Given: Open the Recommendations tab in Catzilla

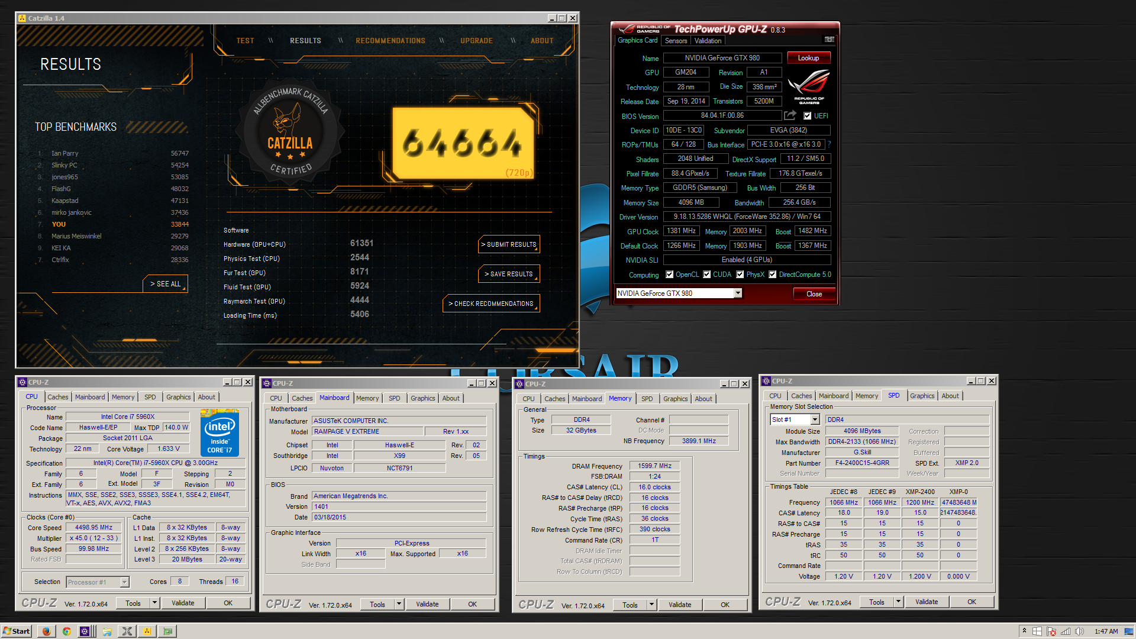Looking at the screenshot, I should (x=390, y=41).
